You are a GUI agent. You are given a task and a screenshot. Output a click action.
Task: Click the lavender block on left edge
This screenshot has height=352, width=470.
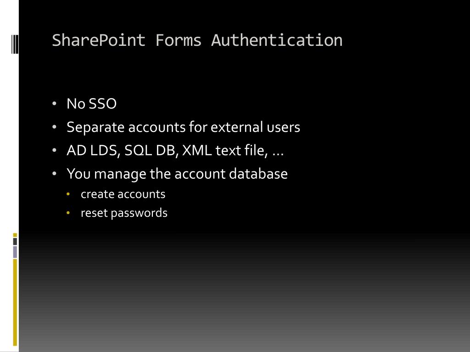click(x=15, y=252)
